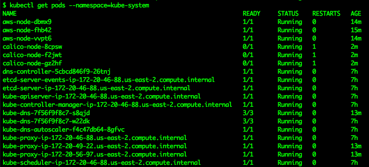Click the kube-scheduler pod name

pyautogui.click(x=102, y=163)
